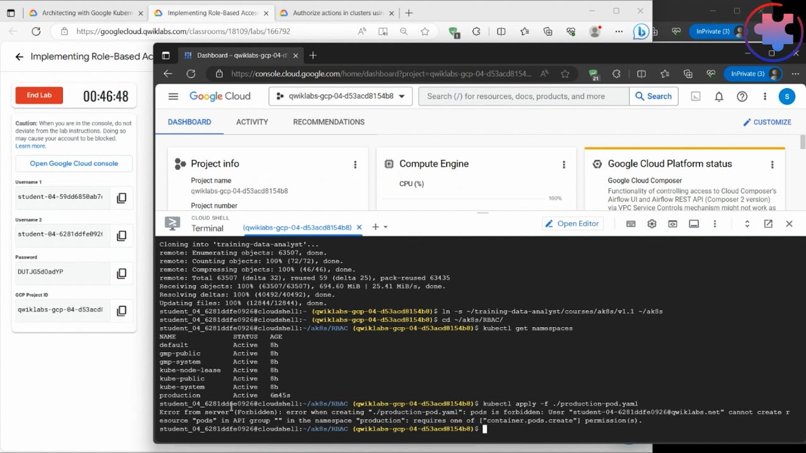
Task: Open the console help question mark icon
Action: click(742, 96)
